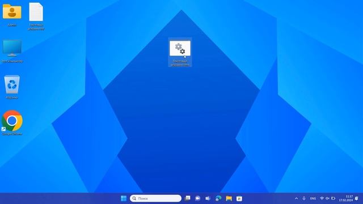
Task: Click the battery status tray icon
Action: tap(333, 198)
